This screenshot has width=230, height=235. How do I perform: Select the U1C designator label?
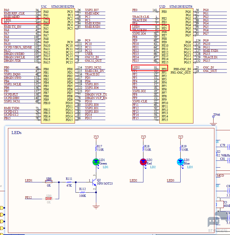point(44,7)
